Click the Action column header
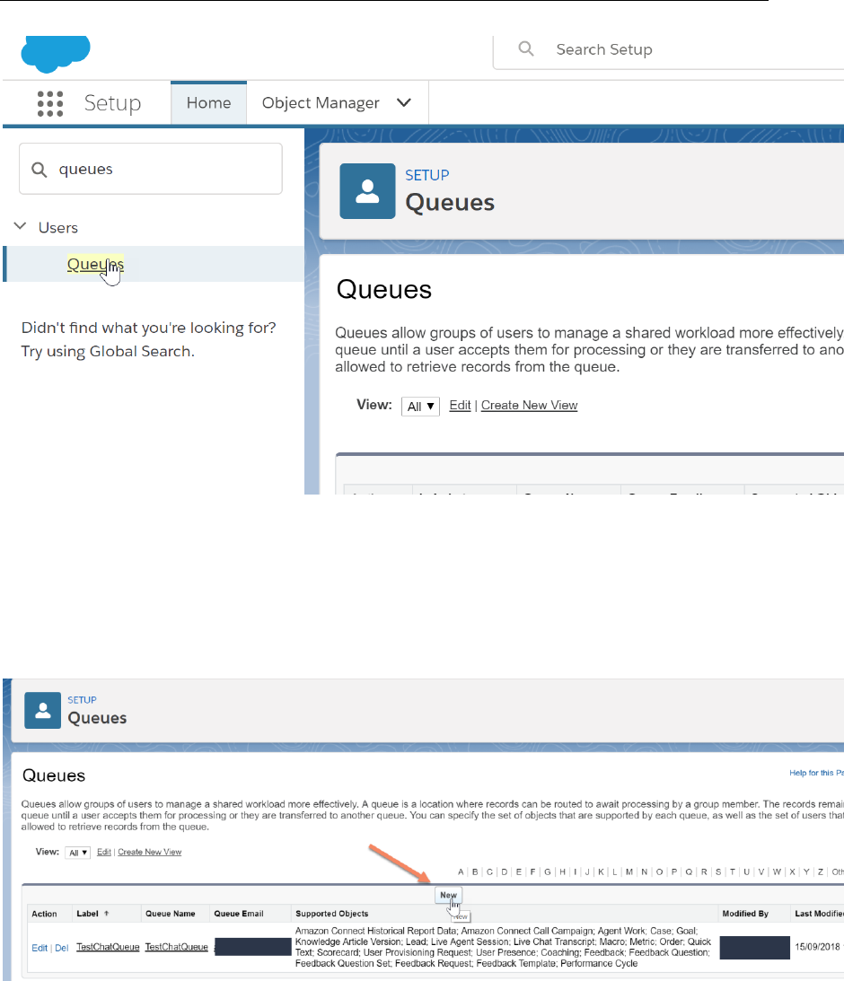 [x=44, y=914]
